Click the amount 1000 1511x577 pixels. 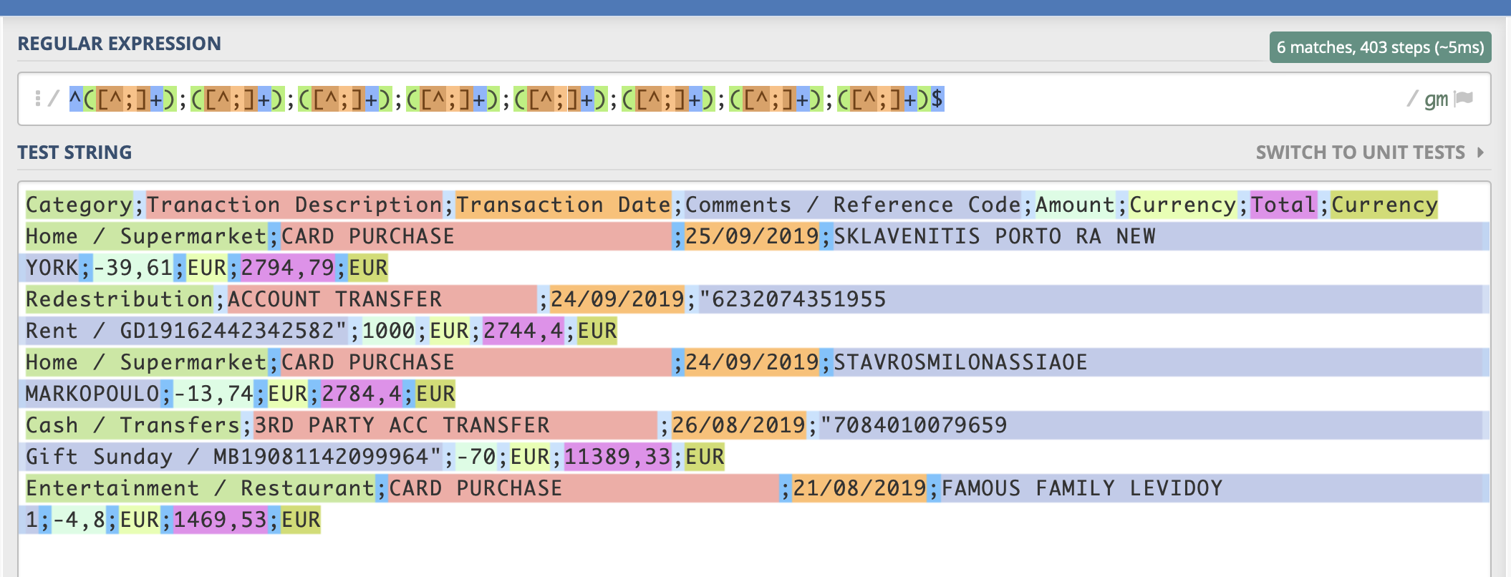389,331
